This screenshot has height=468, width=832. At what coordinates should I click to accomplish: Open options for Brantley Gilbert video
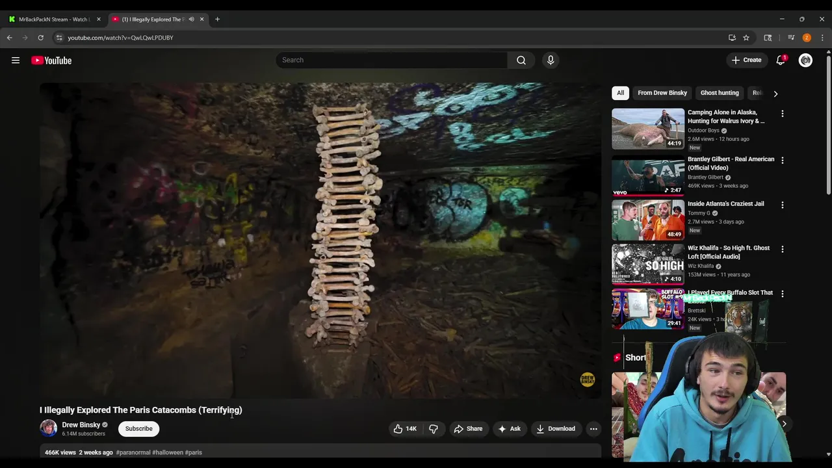[783, 161]
